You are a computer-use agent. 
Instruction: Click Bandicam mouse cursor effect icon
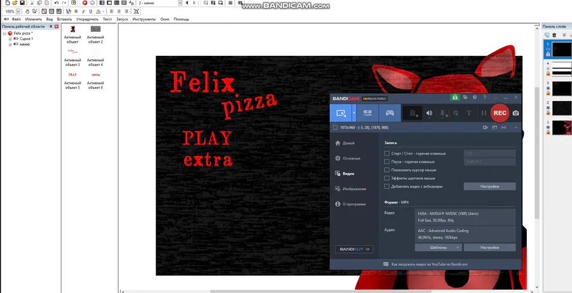[456, 113]
